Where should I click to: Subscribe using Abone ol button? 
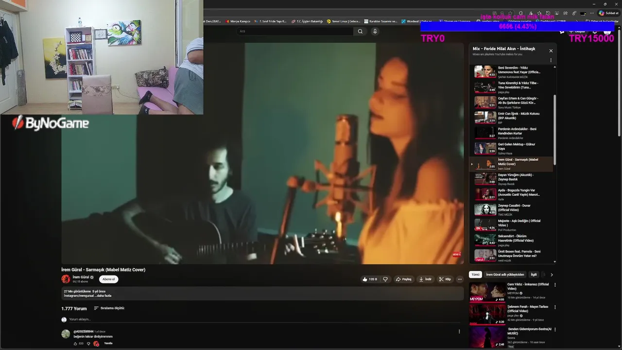[x=109, y=279]
